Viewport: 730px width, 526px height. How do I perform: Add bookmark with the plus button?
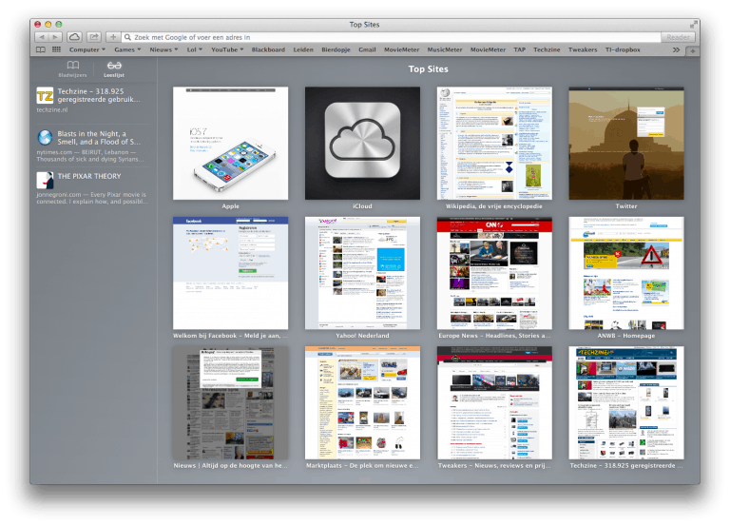pos(113,37)
